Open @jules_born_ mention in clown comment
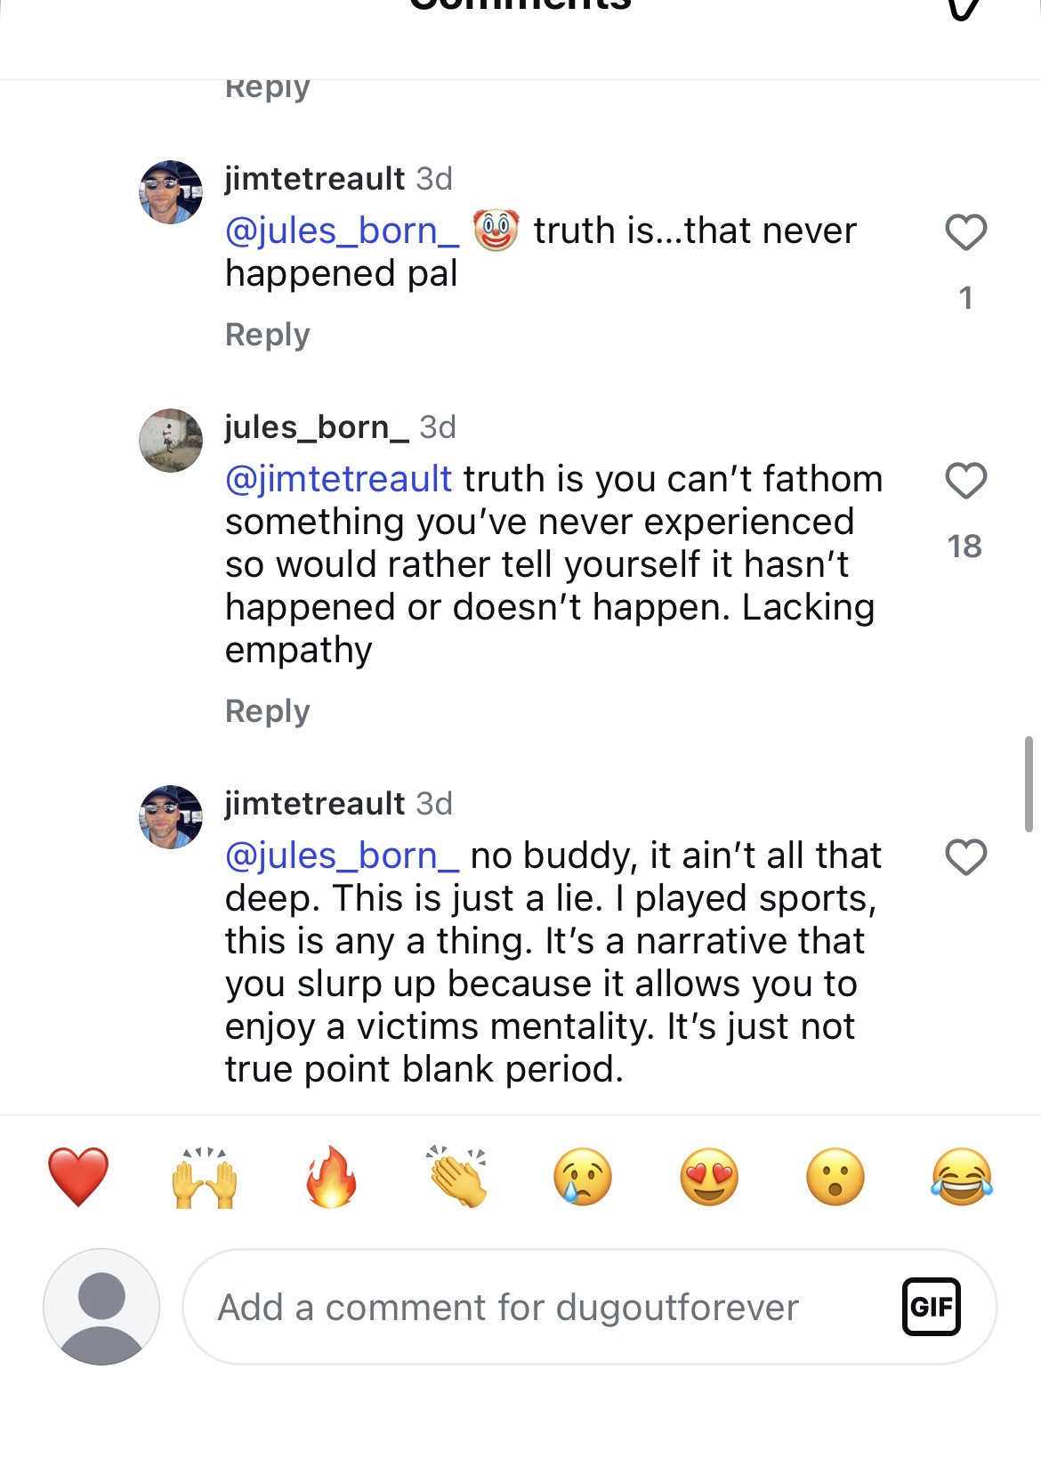The width and height of the screenshot is (1041, 1467). click(x=342, y=231)
